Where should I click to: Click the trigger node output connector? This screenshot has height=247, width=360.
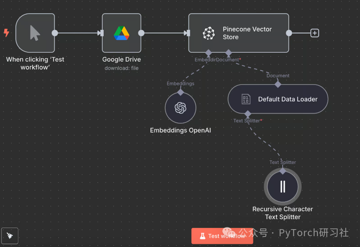55,33
